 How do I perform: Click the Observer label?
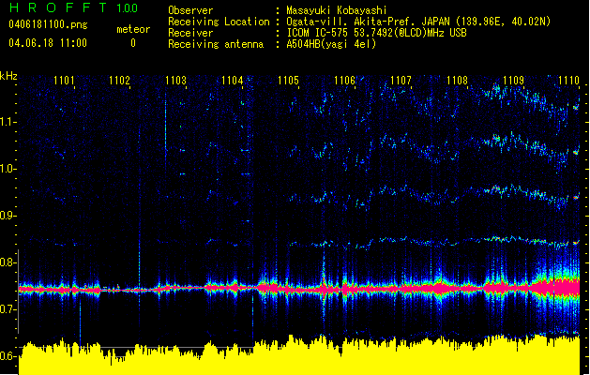(x=190, y=10)
